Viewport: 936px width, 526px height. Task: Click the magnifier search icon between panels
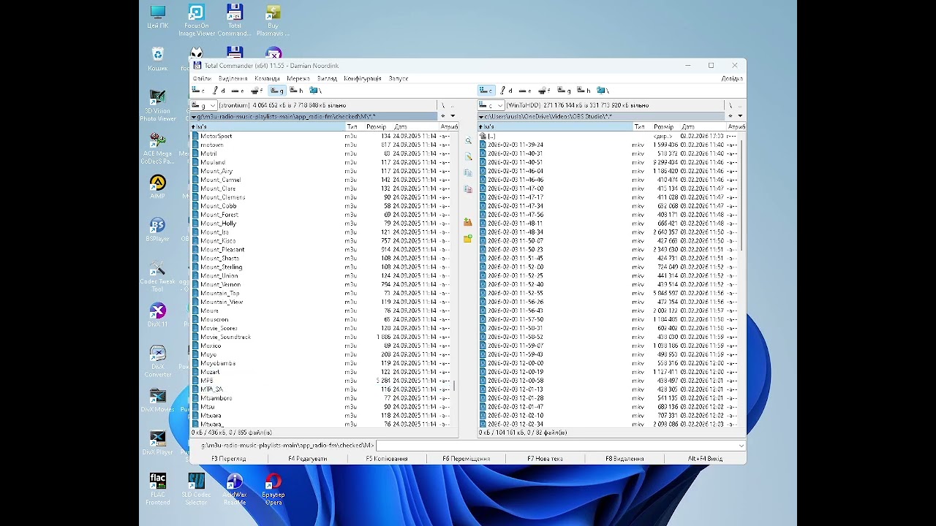pyautogui.click(x=468, y=141)
